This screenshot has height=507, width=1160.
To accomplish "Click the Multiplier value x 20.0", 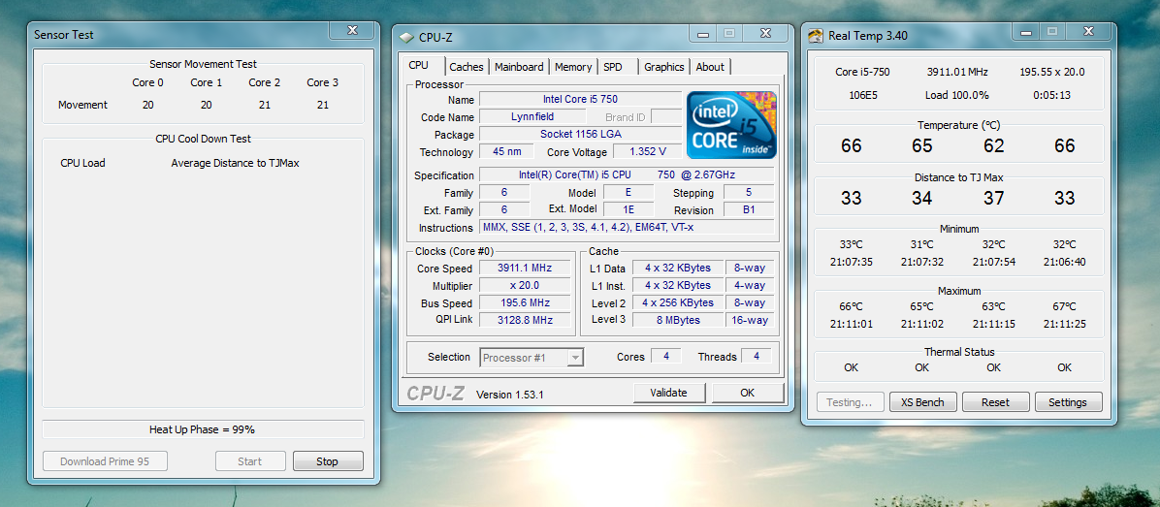I will tap(526, 285).
